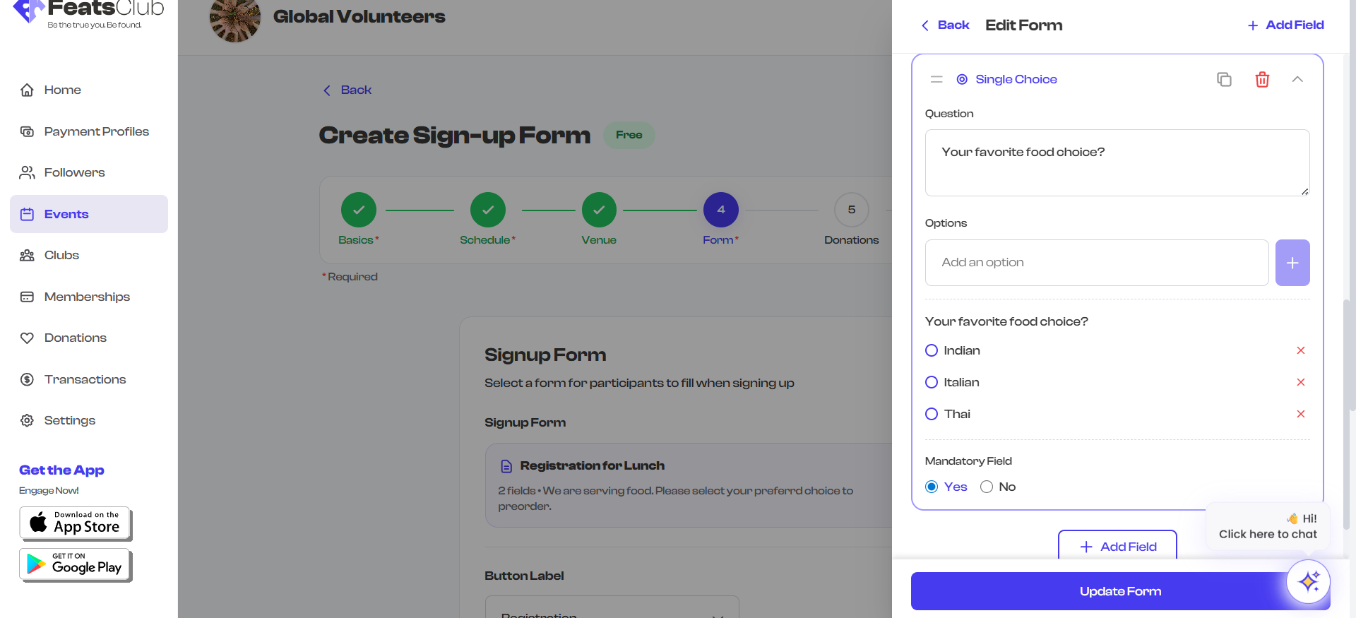Remove the Indian option
This screenshot has width=1356, height=618.
[1300, 350]
